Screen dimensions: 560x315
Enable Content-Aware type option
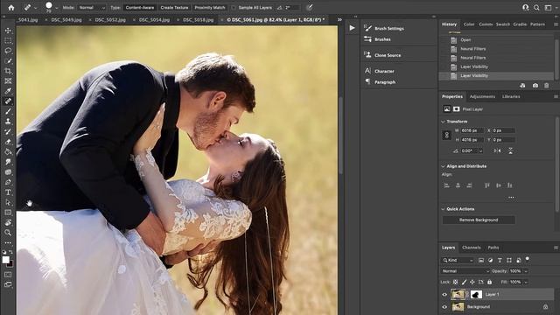point(140,8)
